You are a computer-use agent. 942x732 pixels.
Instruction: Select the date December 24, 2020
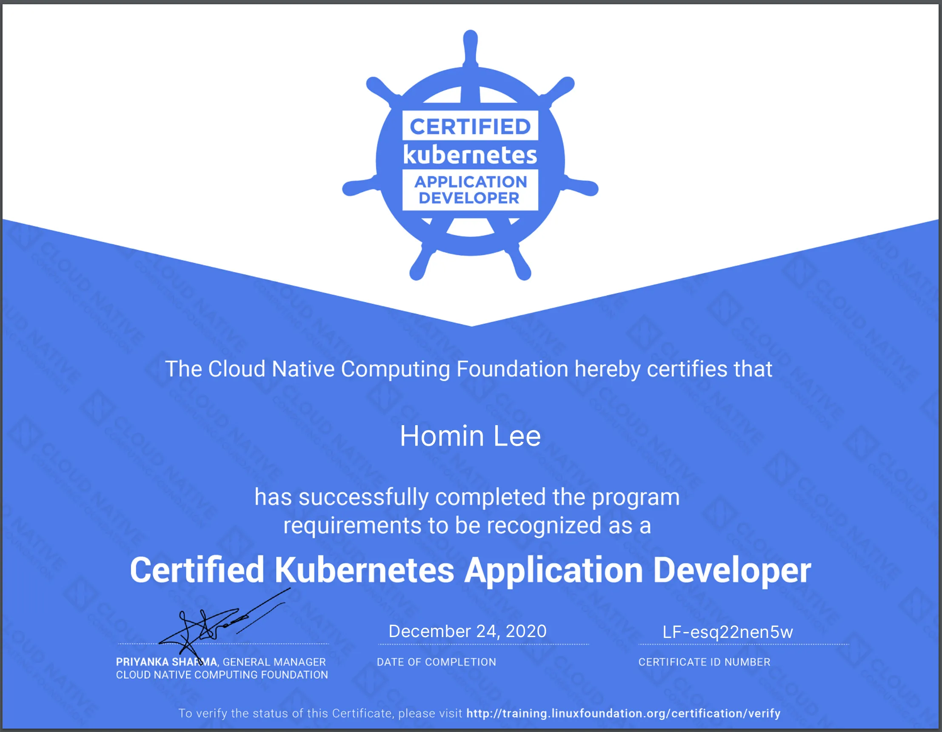pyautogui.click(x=468, y=631)
